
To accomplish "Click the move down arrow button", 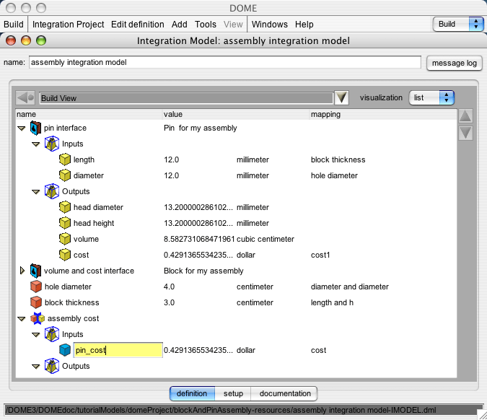I will (465, 134).
